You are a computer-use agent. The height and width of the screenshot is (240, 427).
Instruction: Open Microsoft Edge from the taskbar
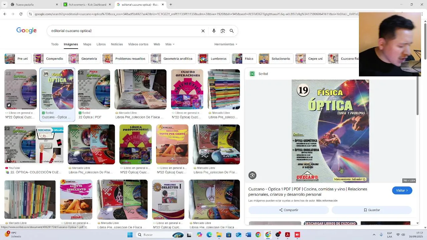209,235
